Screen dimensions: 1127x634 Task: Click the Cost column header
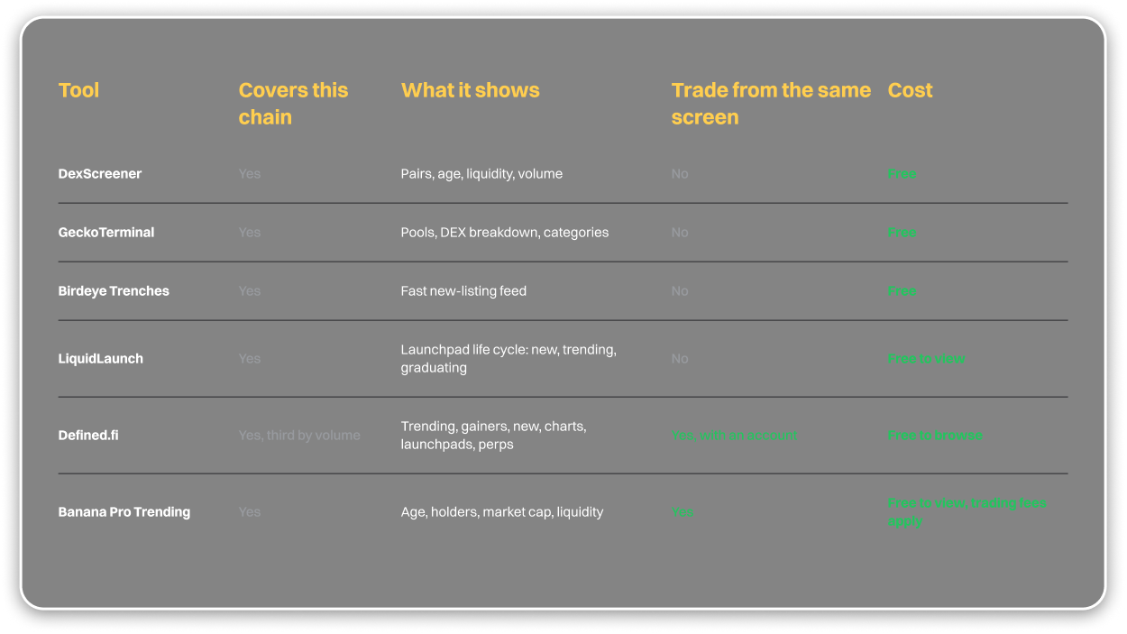coord(910,90)
